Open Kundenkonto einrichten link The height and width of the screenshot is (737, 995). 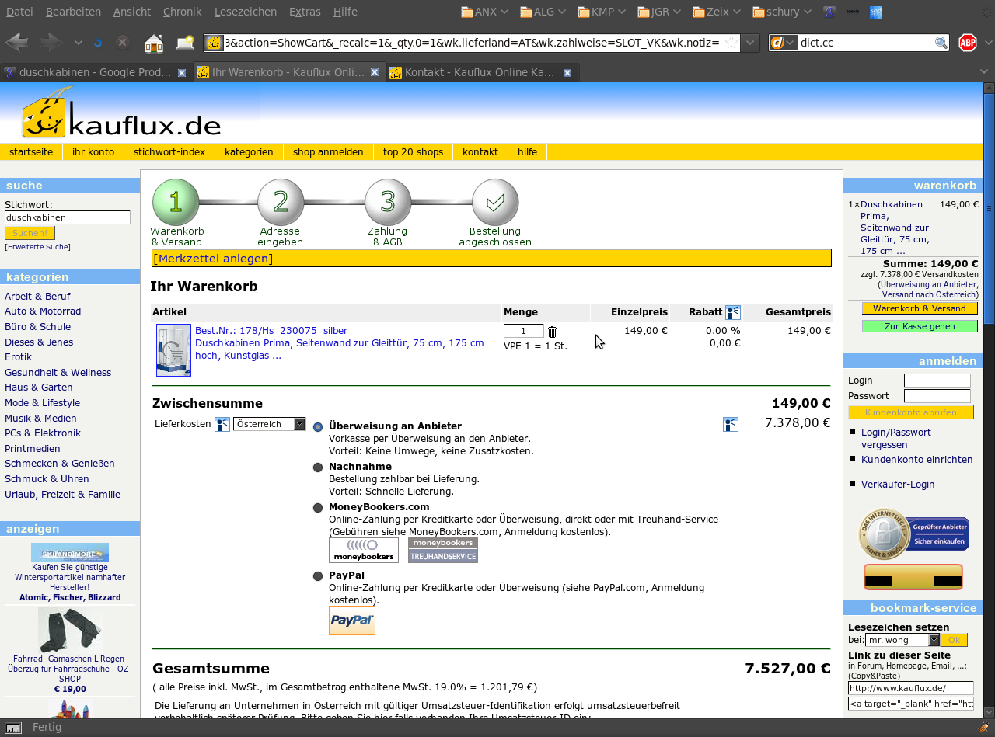(916, 460)
